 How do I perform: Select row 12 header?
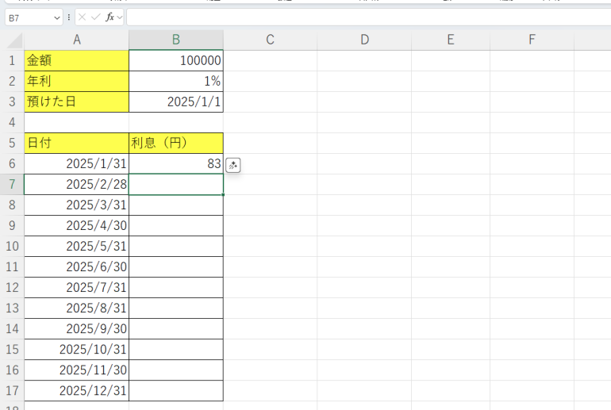[x=12, y=287]
